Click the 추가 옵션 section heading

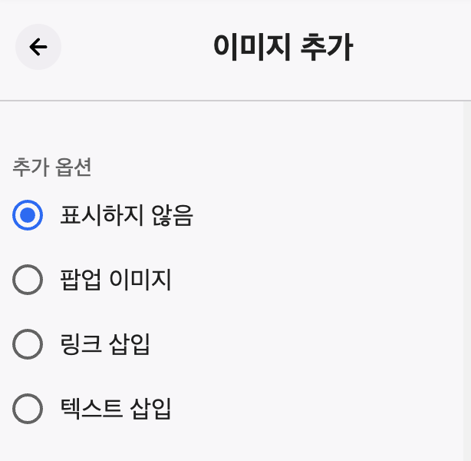coord(51,167)
